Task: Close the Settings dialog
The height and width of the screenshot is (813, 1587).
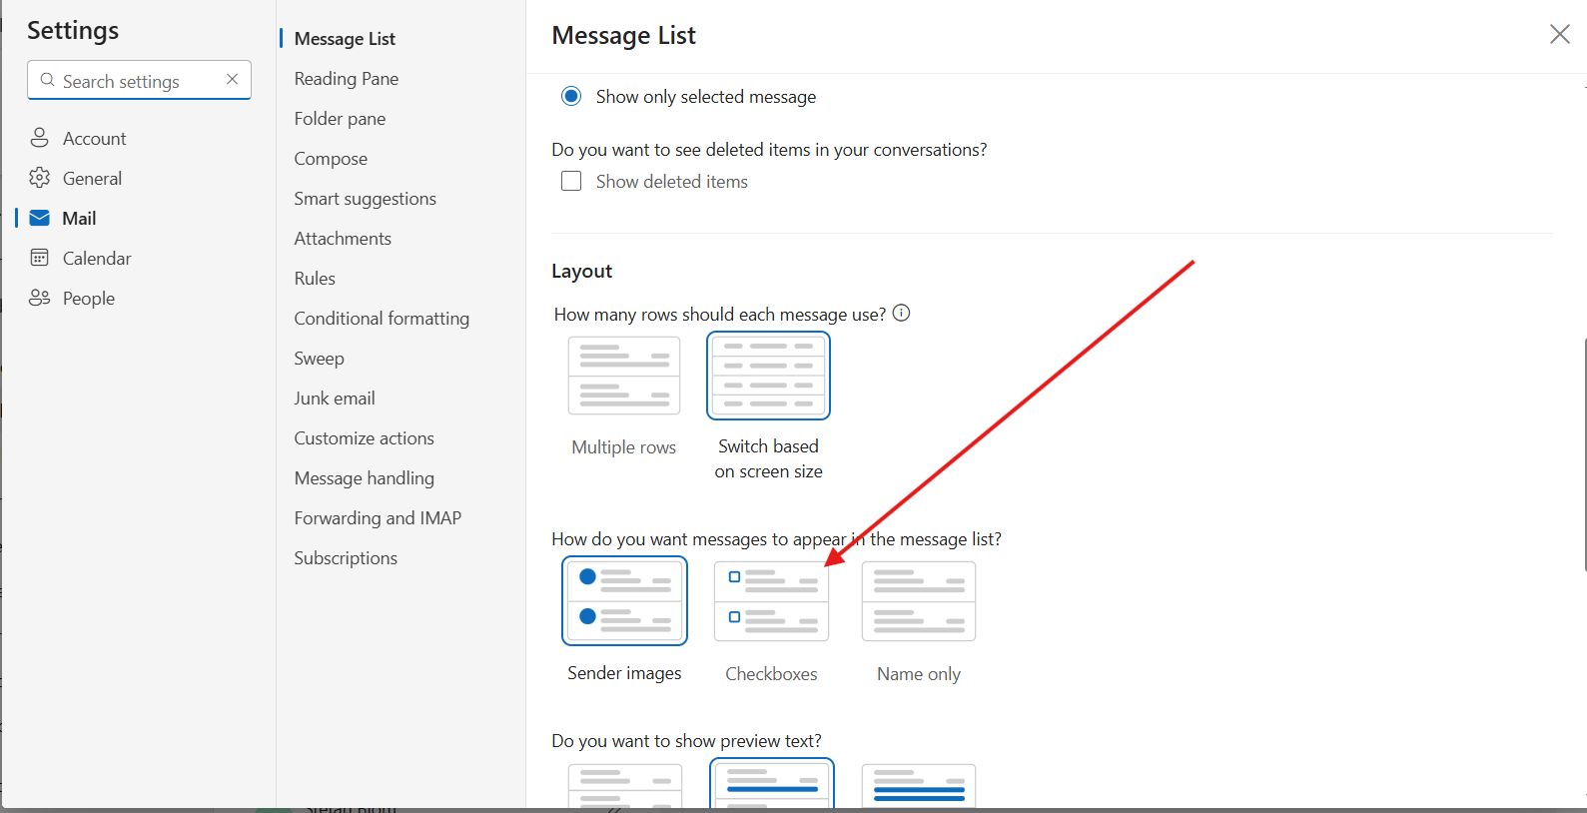Action: click(x=1559, y=35)
